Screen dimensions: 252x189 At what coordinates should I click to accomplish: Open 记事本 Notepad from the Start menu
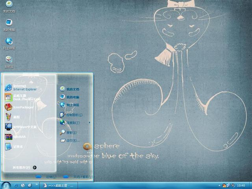[x=14, y=146]
